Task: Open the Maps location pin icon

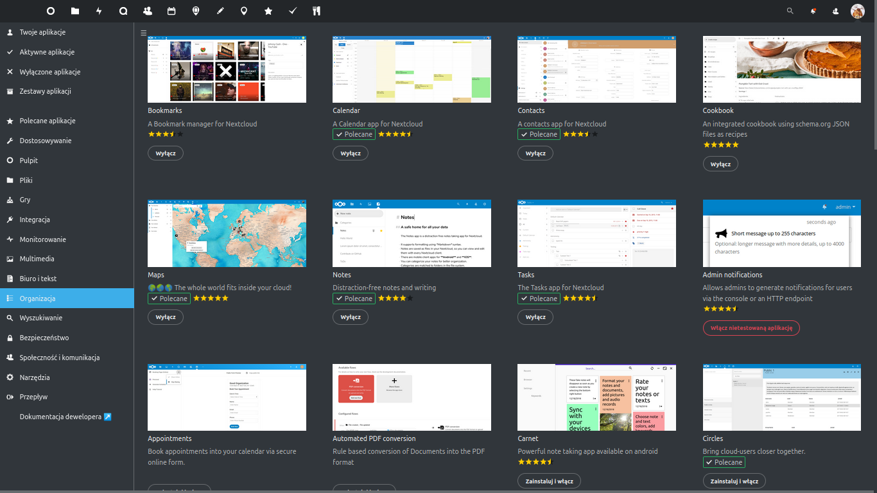Action: (x=244, y=11)
